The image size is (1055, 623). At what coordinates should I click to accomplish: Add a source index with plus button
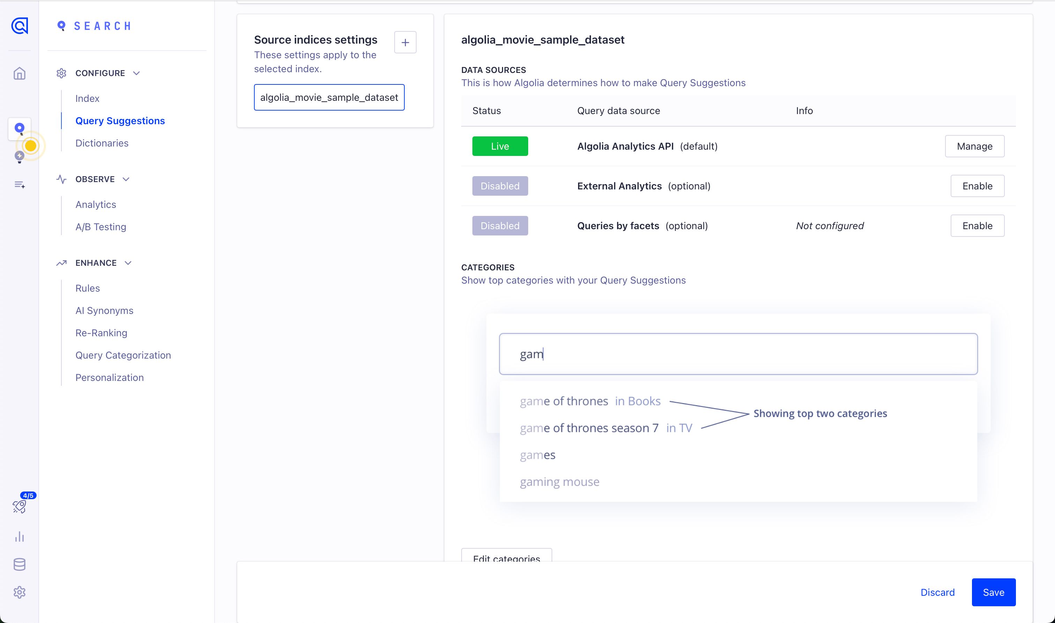(405, 43)
